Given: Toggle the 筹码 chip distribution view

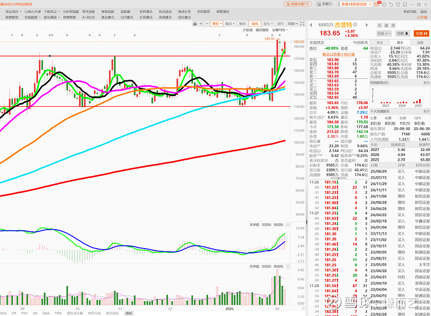Looking at the screenshot, I should click(242, 24).
